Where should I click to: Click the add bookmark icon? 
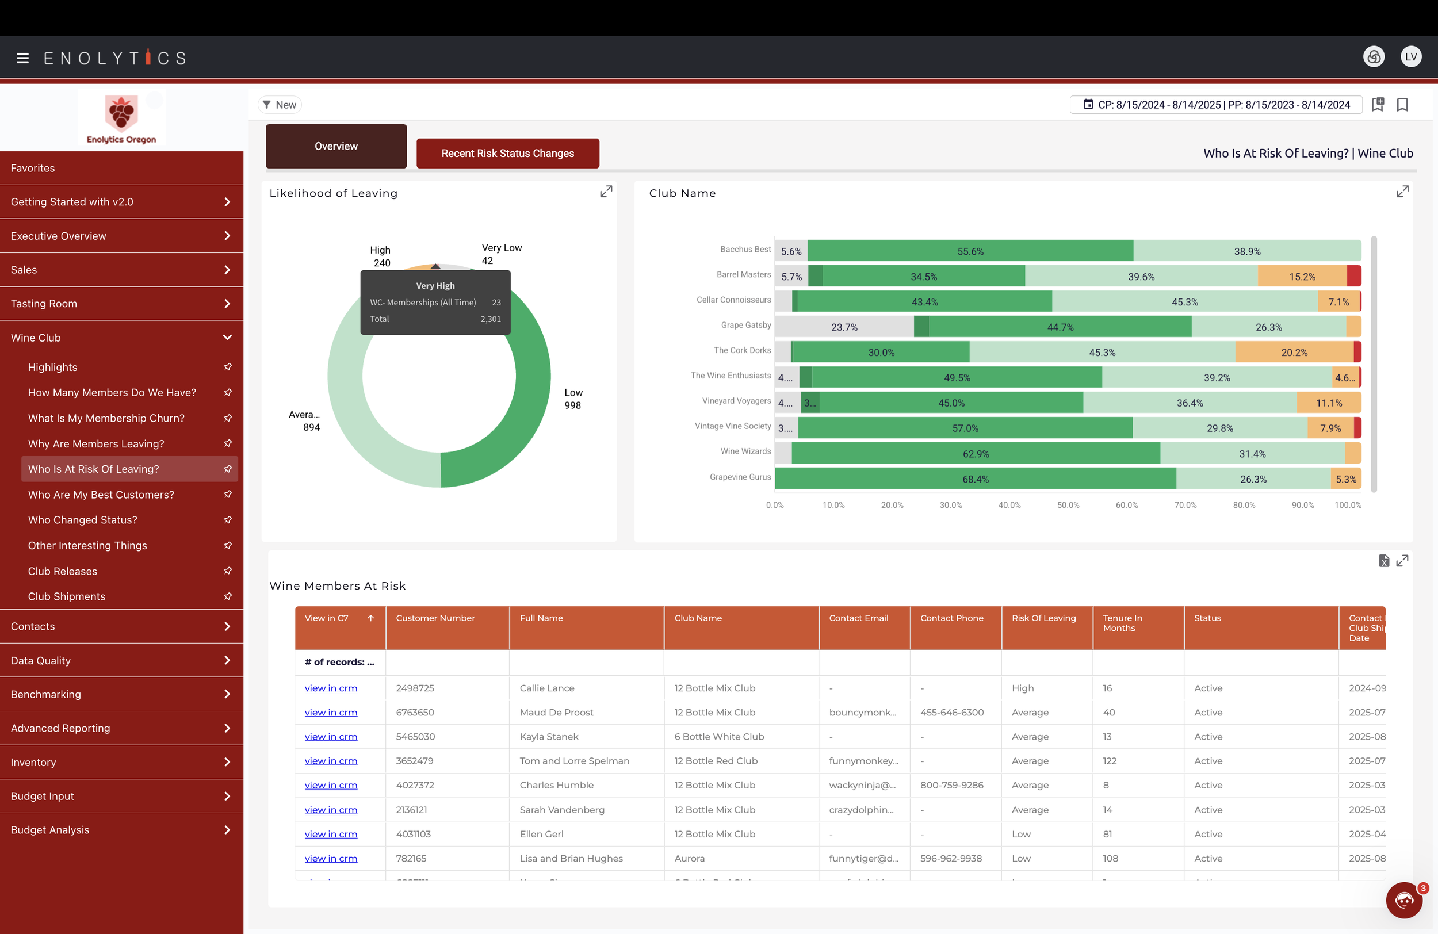point(1378,105)
